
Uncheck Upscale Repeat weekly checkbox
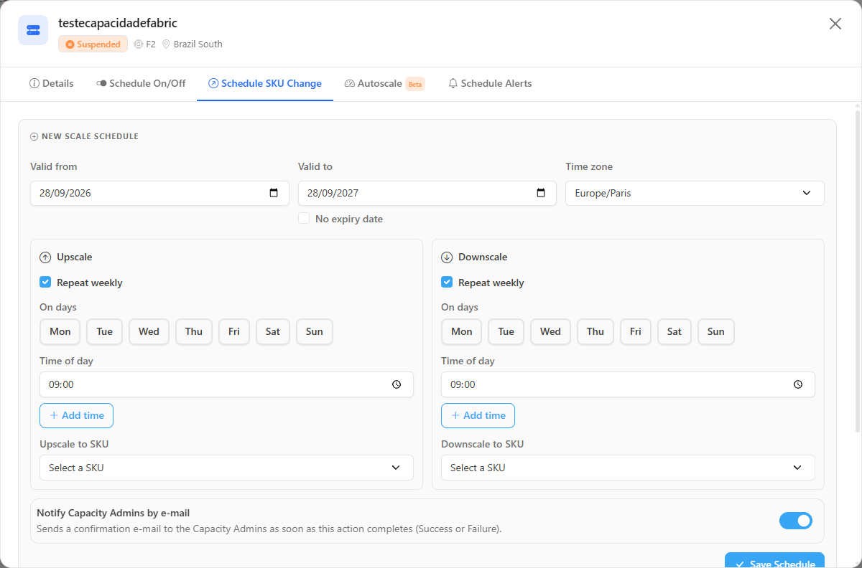(45, 283)
